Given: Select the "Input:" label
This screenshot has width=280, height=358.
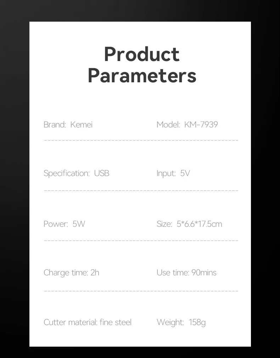Looking at the screenshot, I should (166, 174).
